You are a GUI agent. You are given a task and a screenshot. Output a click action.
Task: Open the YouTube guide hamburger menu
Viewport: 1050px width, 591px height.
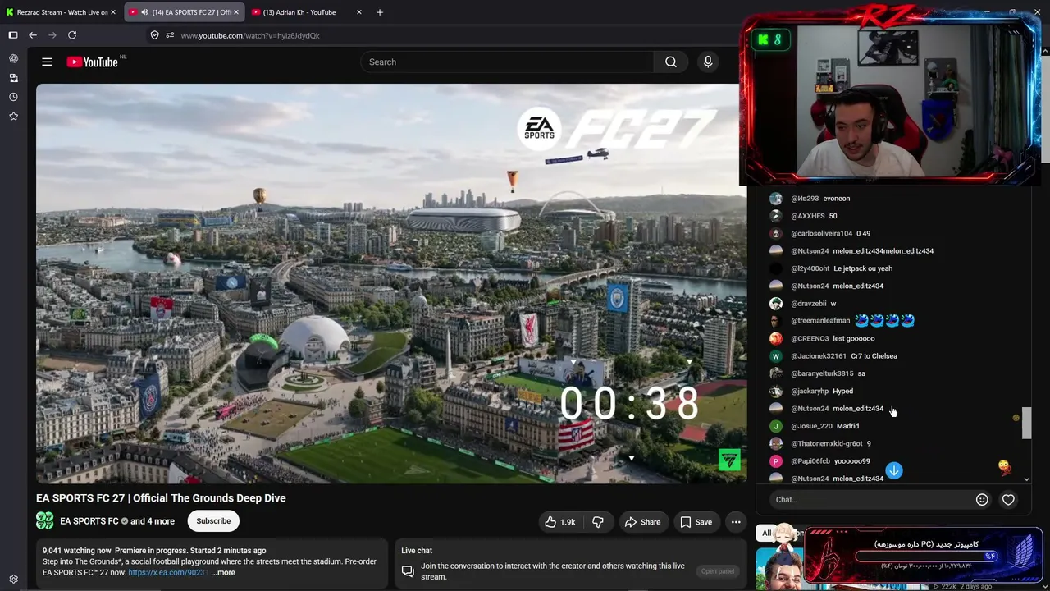pyautogui.click(x=47, y=62)
